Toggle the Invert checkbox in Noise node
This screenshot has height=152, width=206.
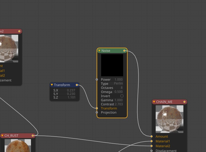[x=122, y=96]
